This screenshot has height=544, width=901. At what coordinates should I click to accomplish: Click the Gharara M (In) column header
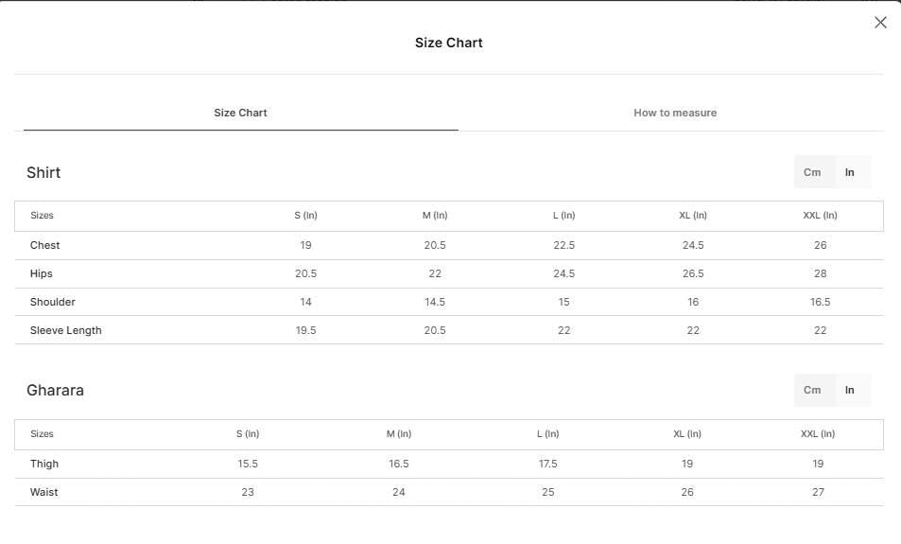(x=399, y=433)
